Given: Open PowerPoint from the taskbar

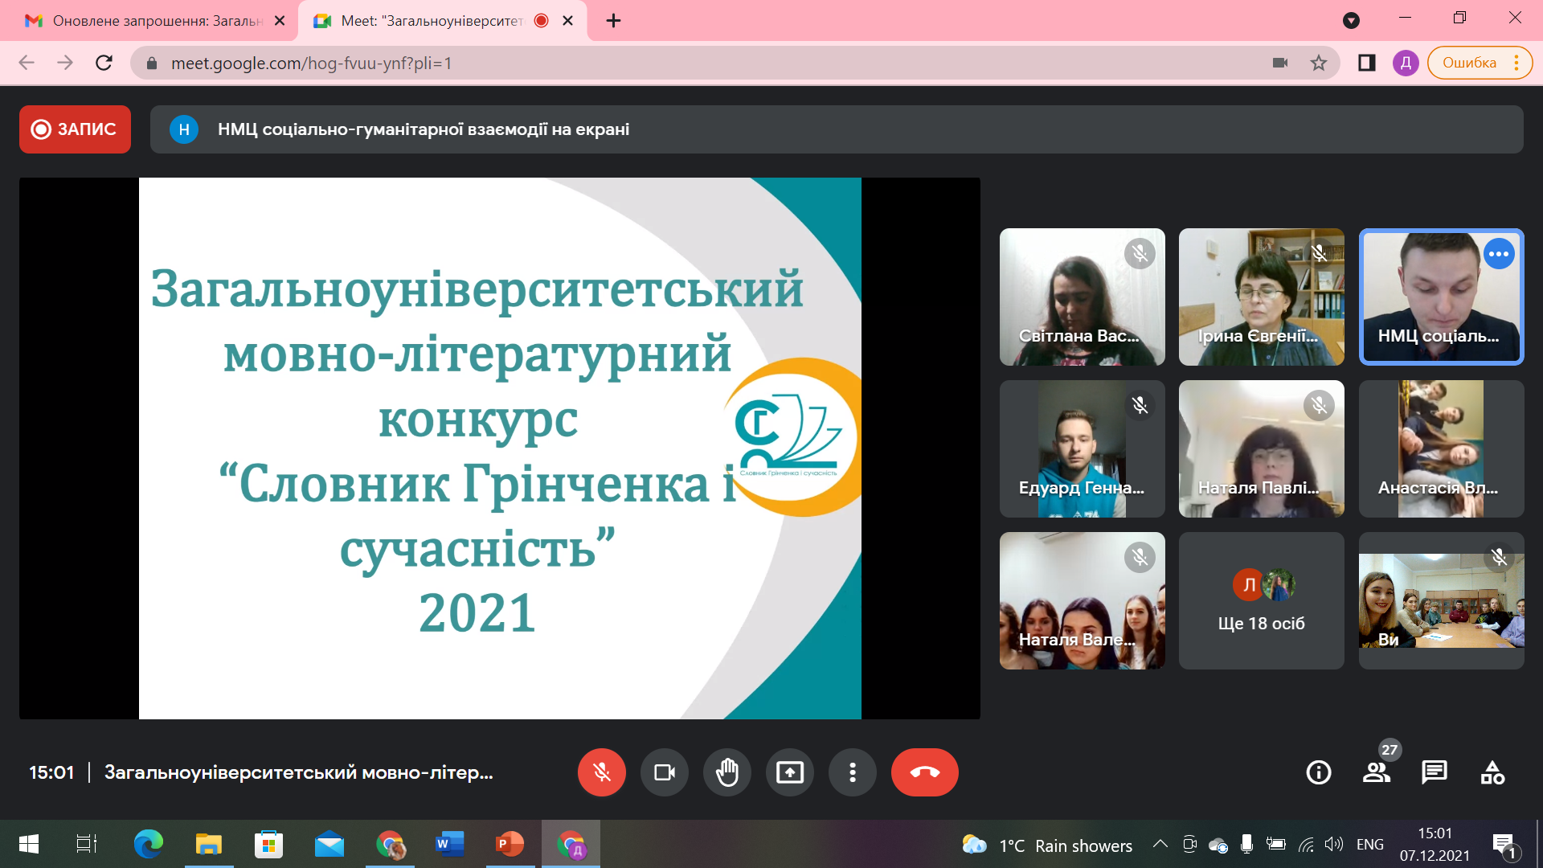Looking at the screenshot, I should click(510, 844).
